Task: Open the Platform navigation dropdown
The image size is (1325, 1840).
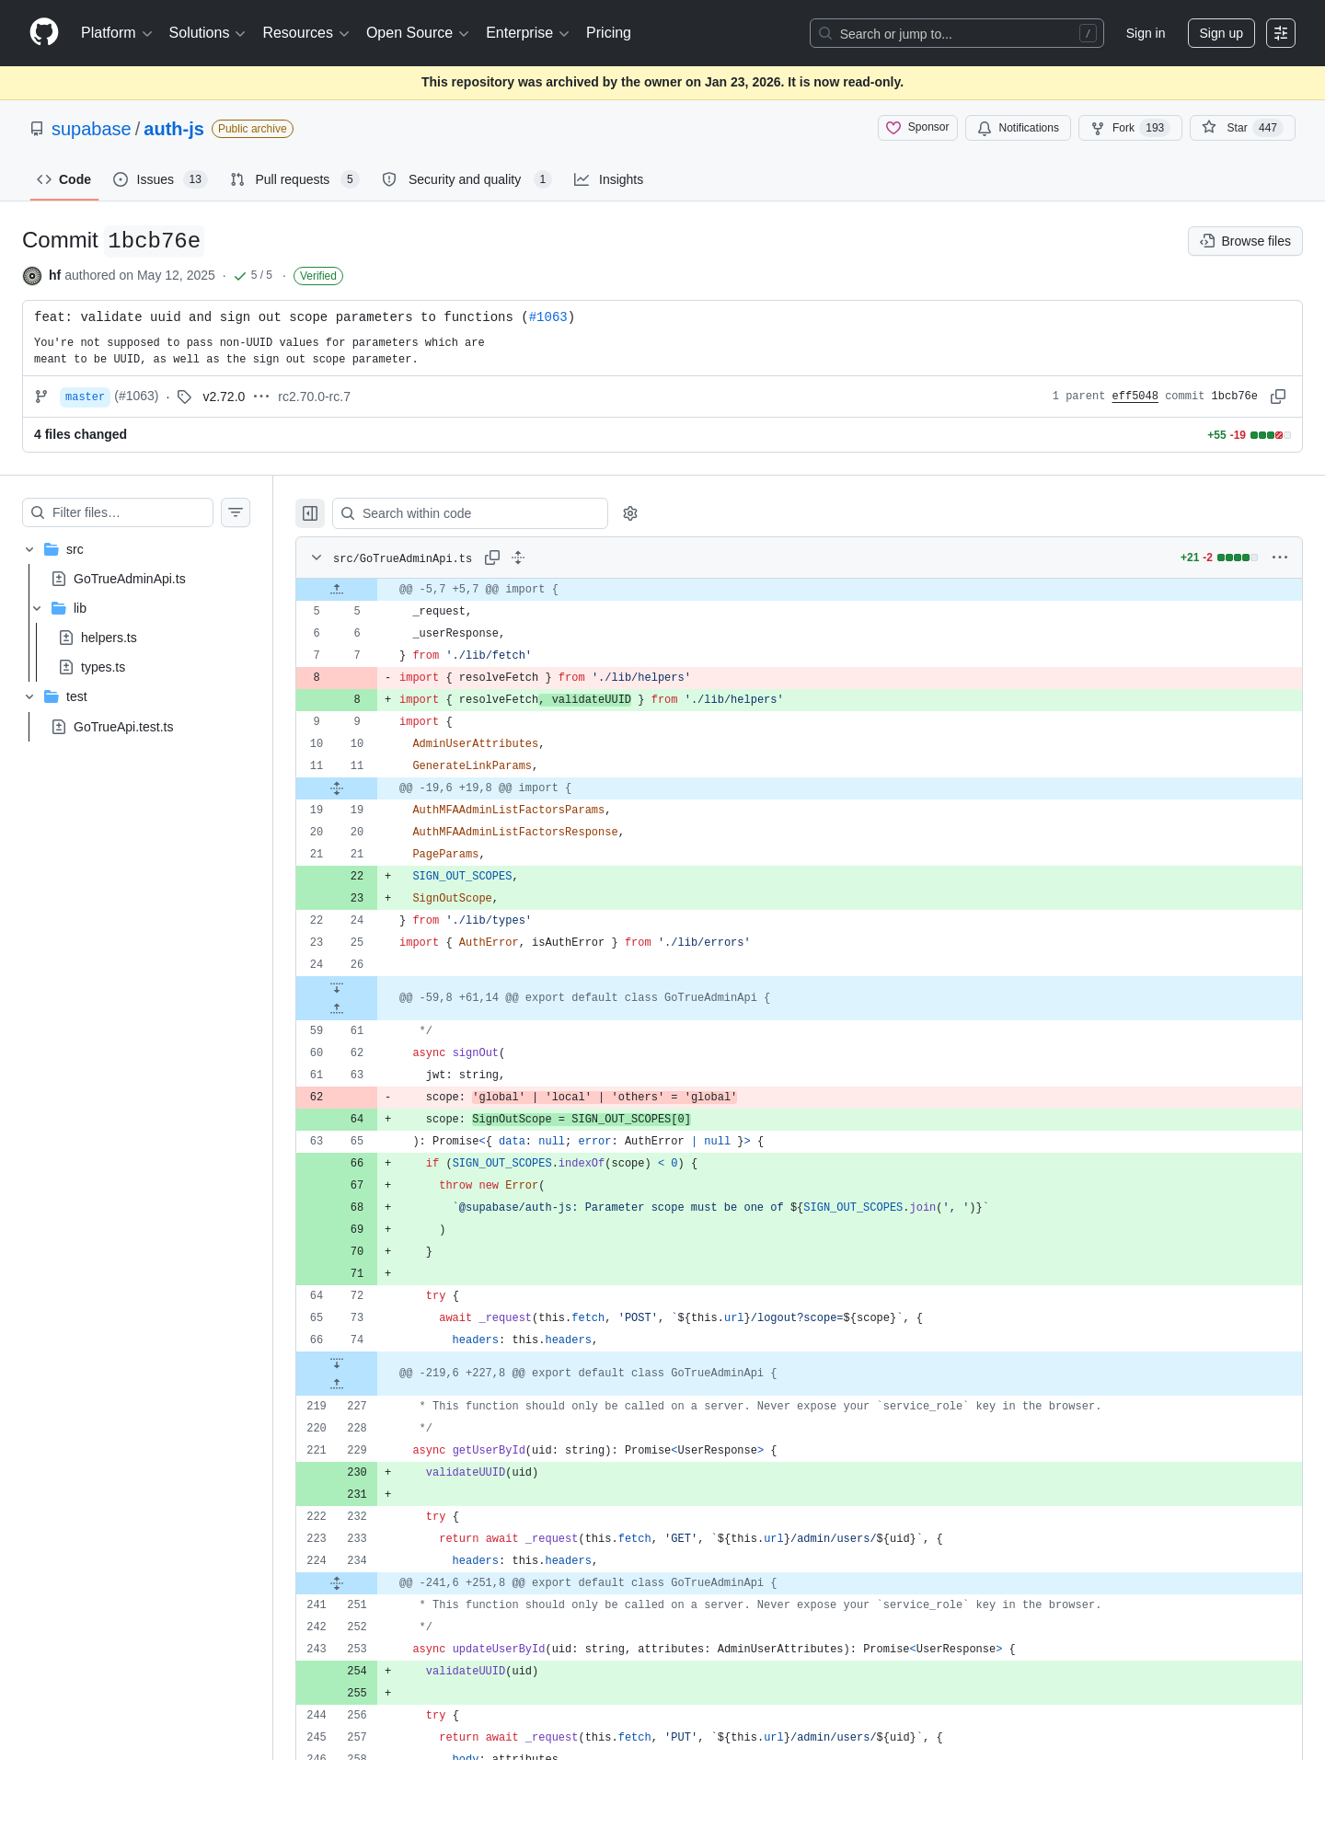Action: tap(117, 33)
